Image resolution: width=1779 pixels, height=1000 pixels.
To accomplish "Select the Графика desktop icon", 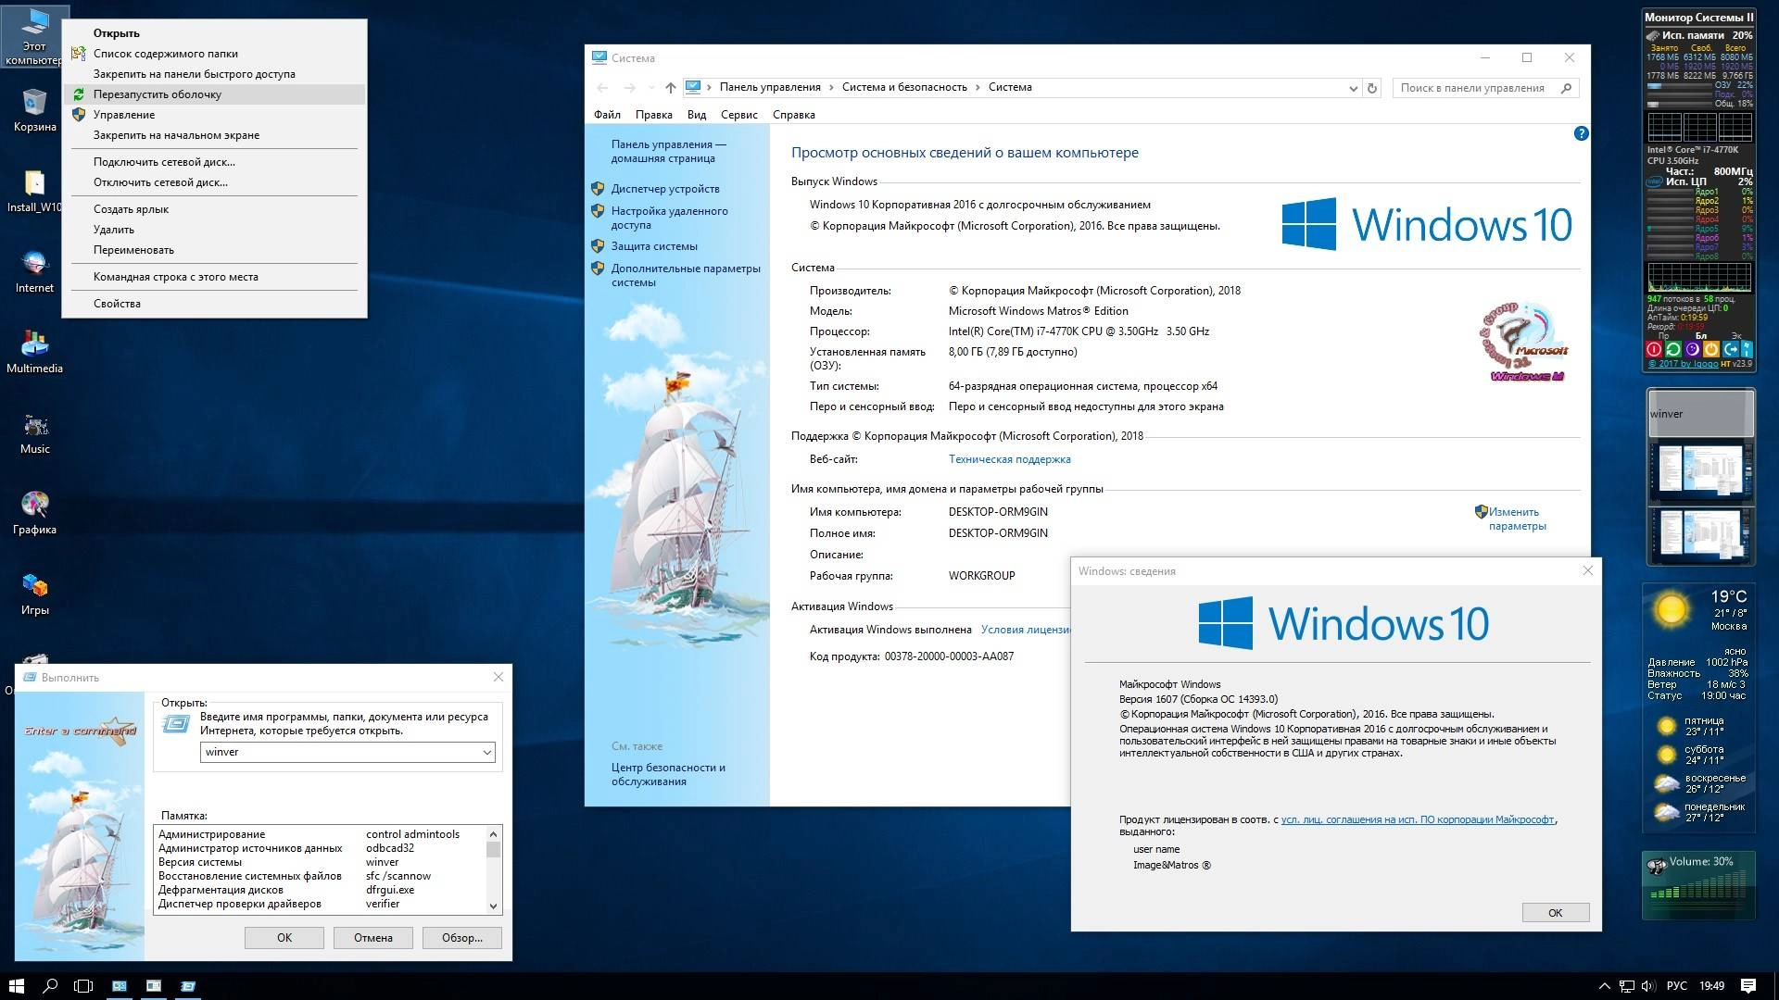I will point(34,513).
